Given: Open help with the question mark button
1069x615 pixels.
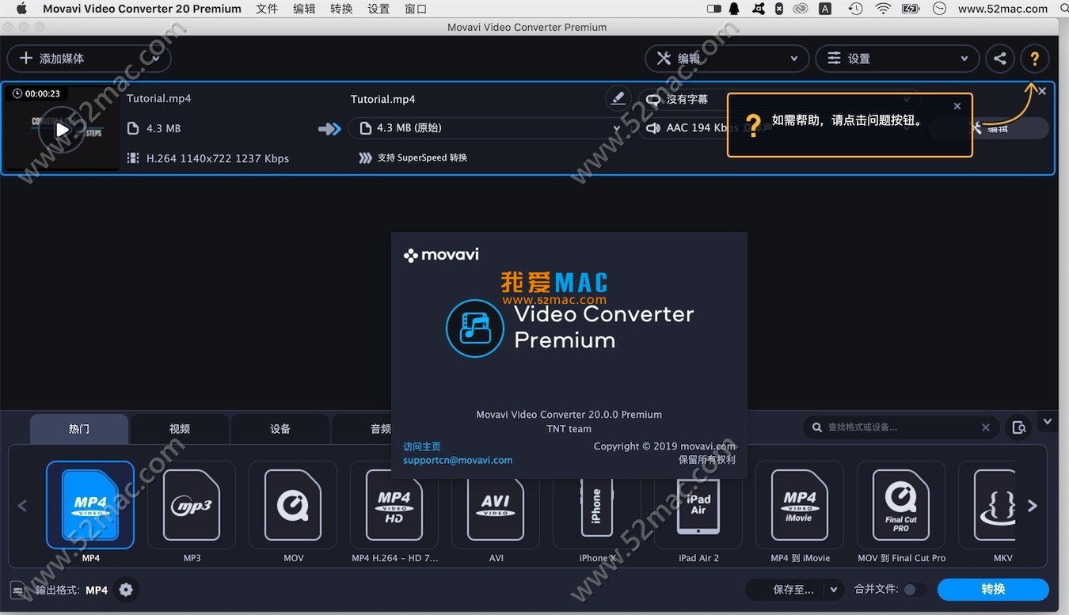Looking at the screenshot, I should point(1034,59).
